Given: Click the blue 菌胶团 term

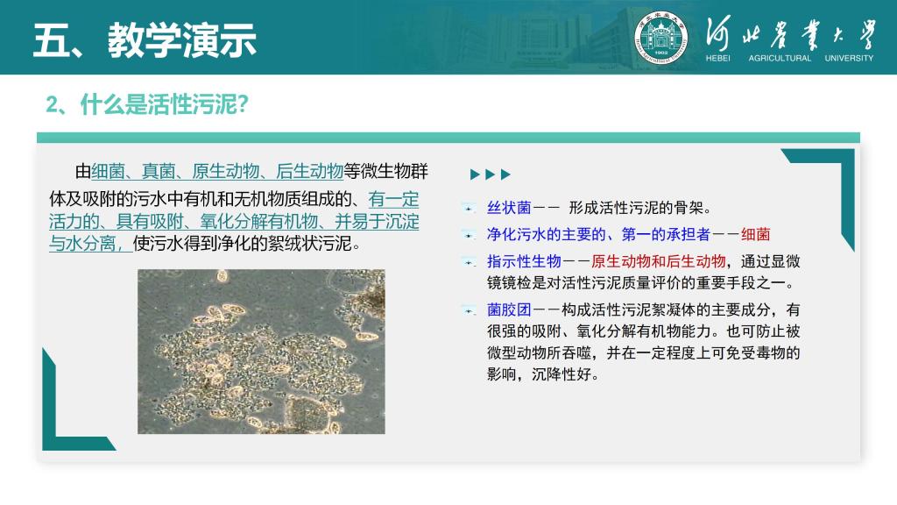Looking at the screenshot, I should tap(509, 310).
